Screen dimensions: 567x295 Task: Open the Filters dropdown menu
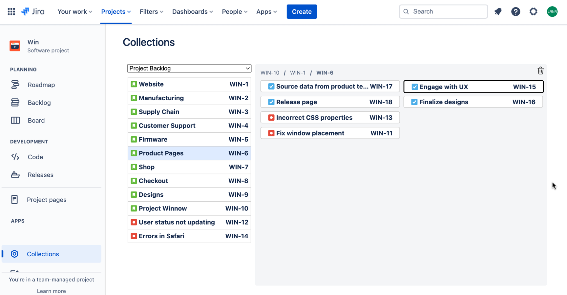151,12
